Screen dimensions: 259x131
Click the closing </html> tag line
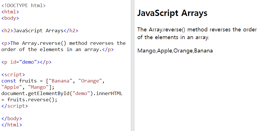(11, 125)
